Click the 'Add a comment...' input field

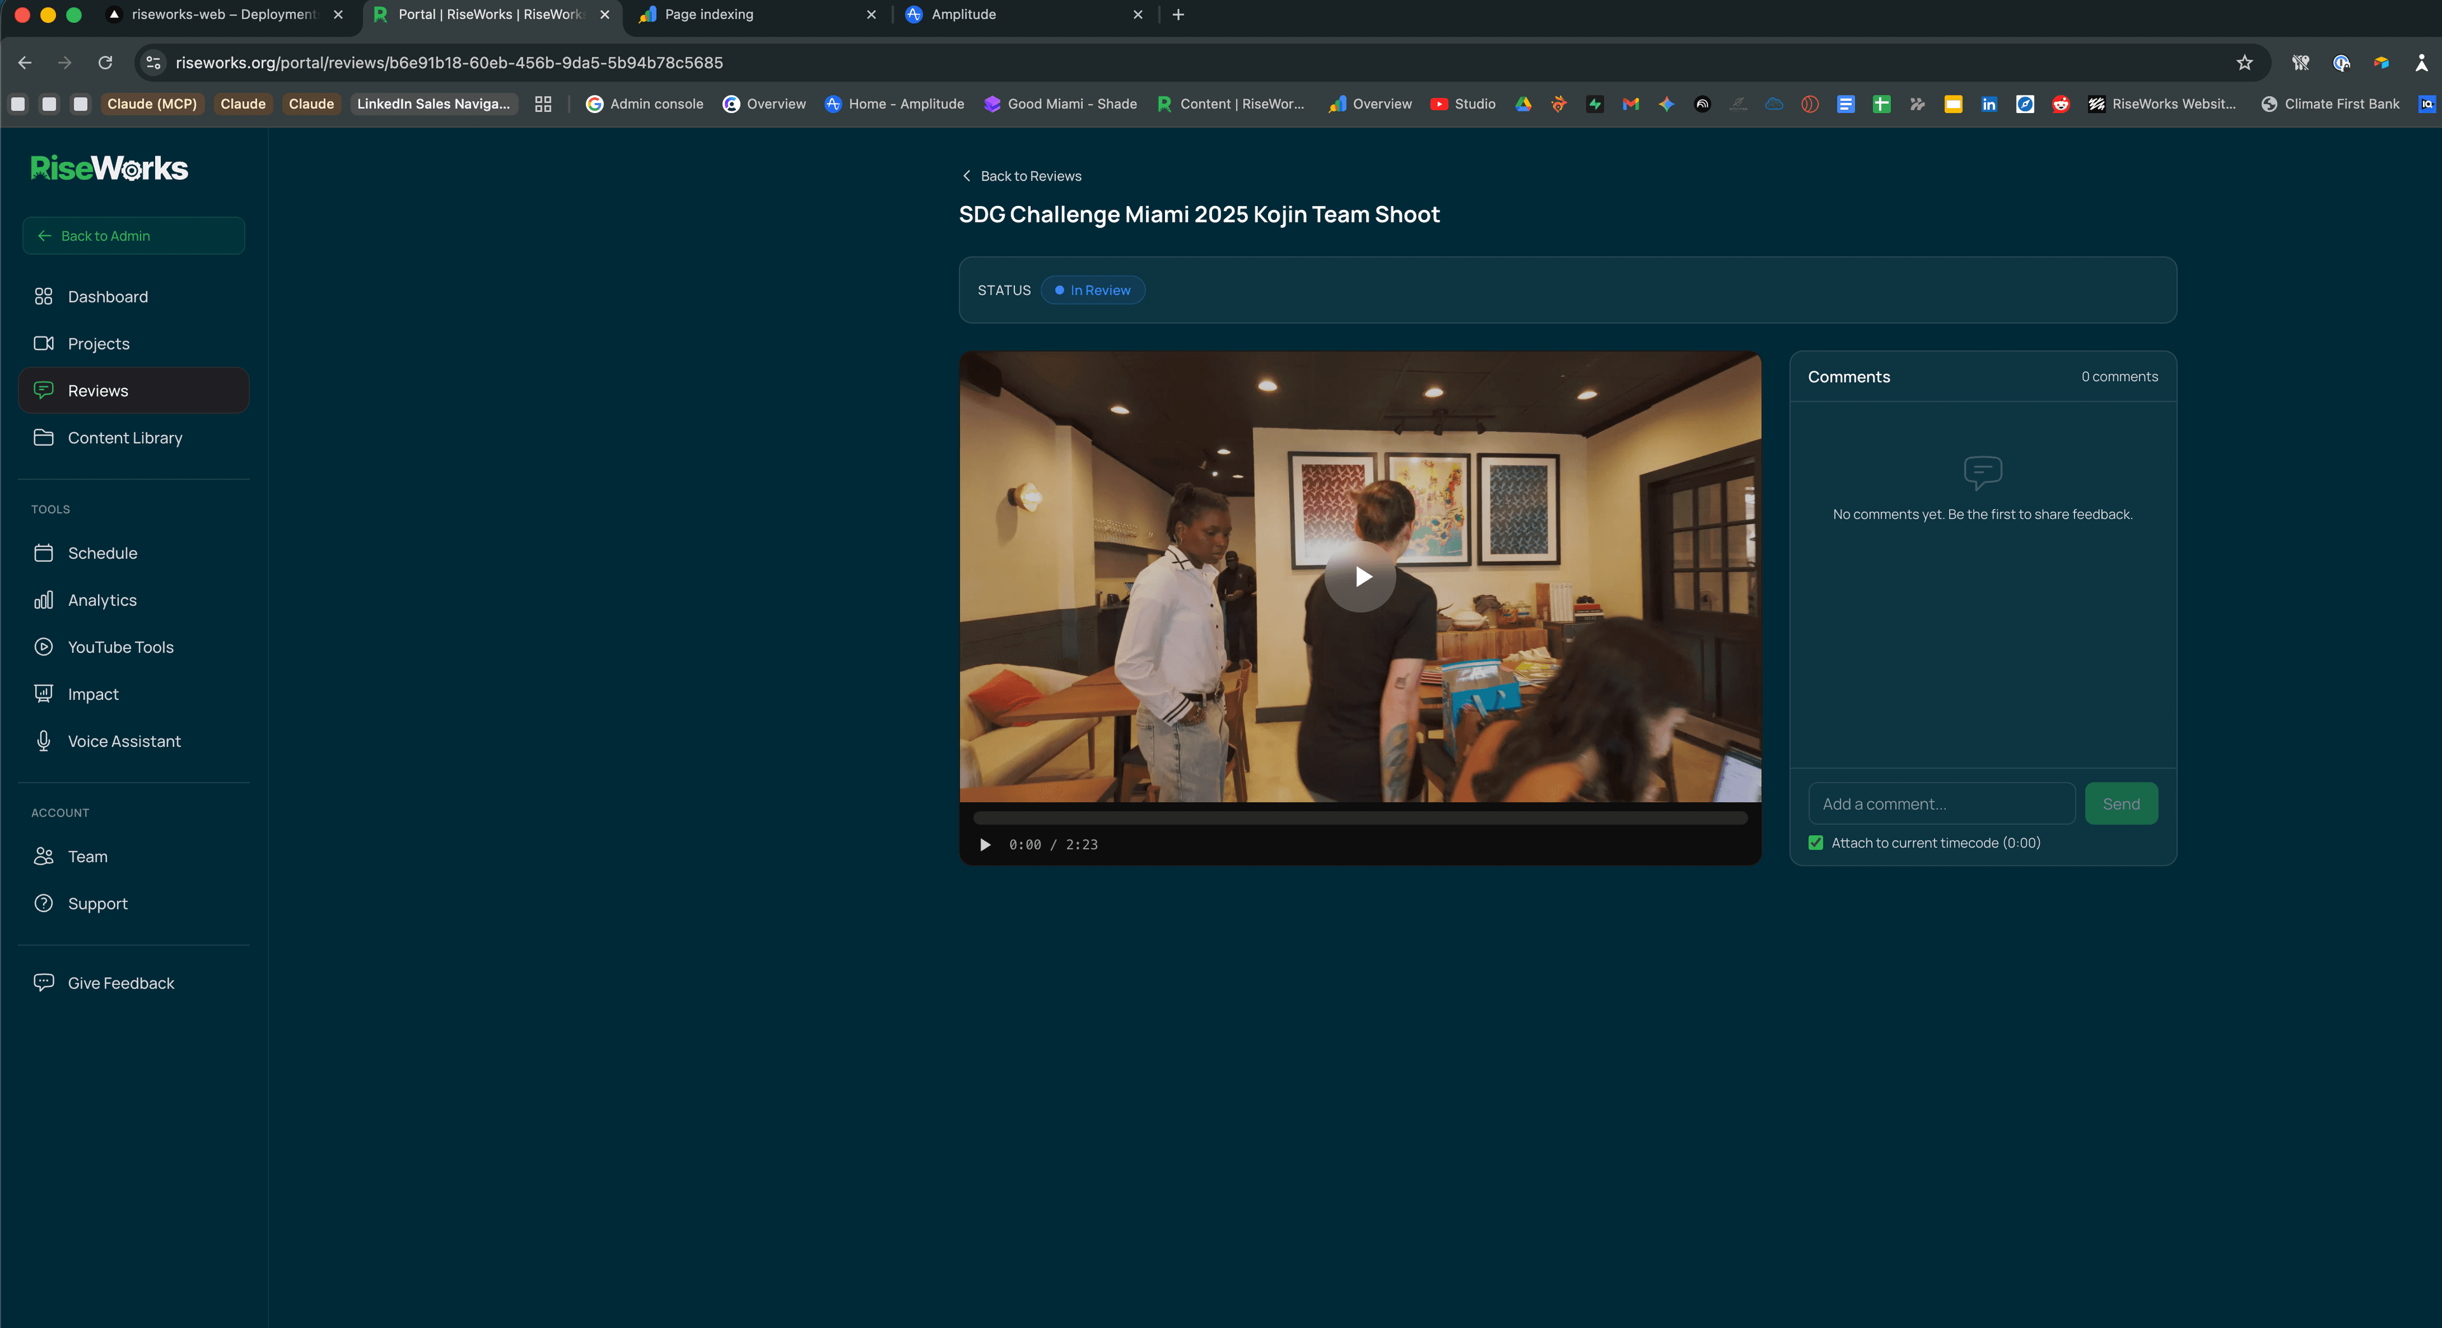pyautogui.click(x=1942, y=803)
